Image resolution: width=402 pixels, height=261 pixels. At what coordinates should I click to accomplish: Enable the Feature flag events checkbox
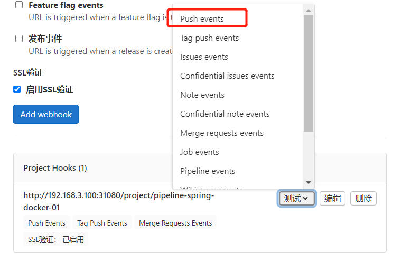coord(19,5)
